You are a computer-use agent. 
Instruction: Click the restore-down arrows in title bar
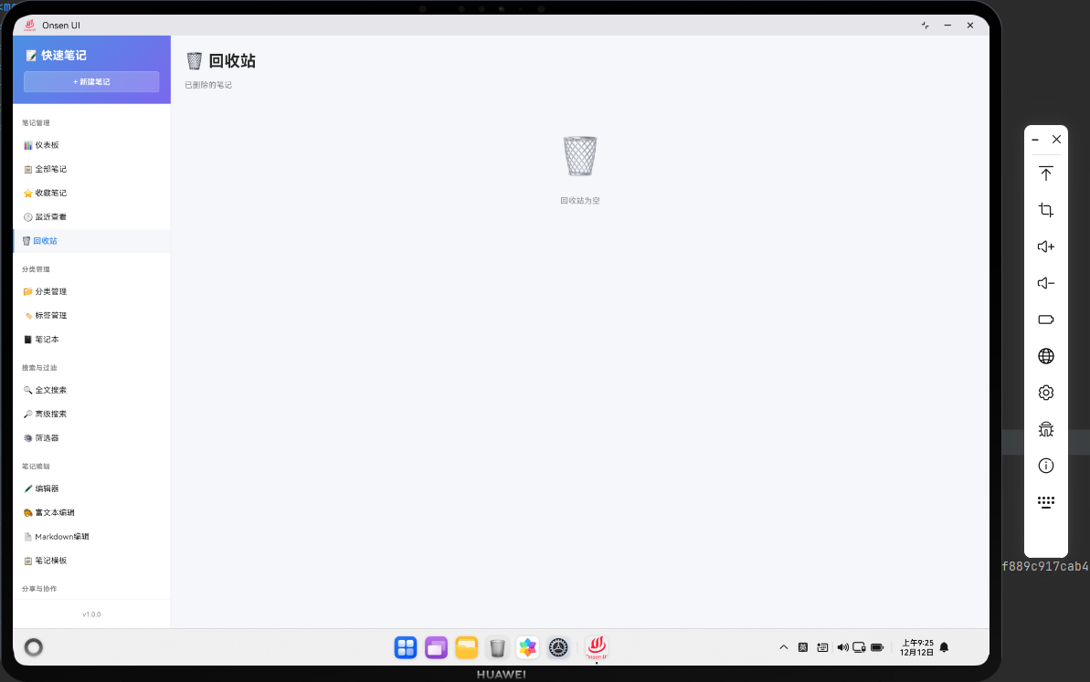[x=926, y=25]
